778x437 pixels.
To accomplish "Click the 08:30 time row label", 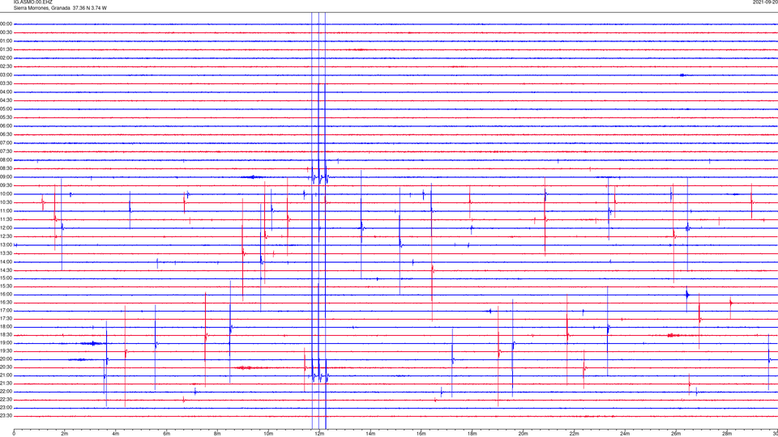I will click(x=6, y=169).
